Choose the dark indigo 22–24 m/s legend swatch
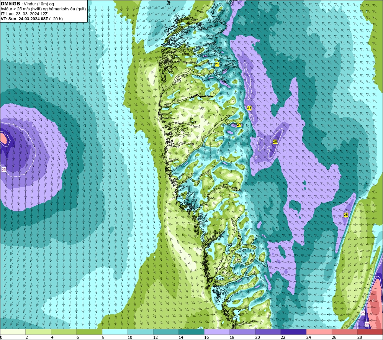Viewport: 383px width, 340px height. point(293,332)
